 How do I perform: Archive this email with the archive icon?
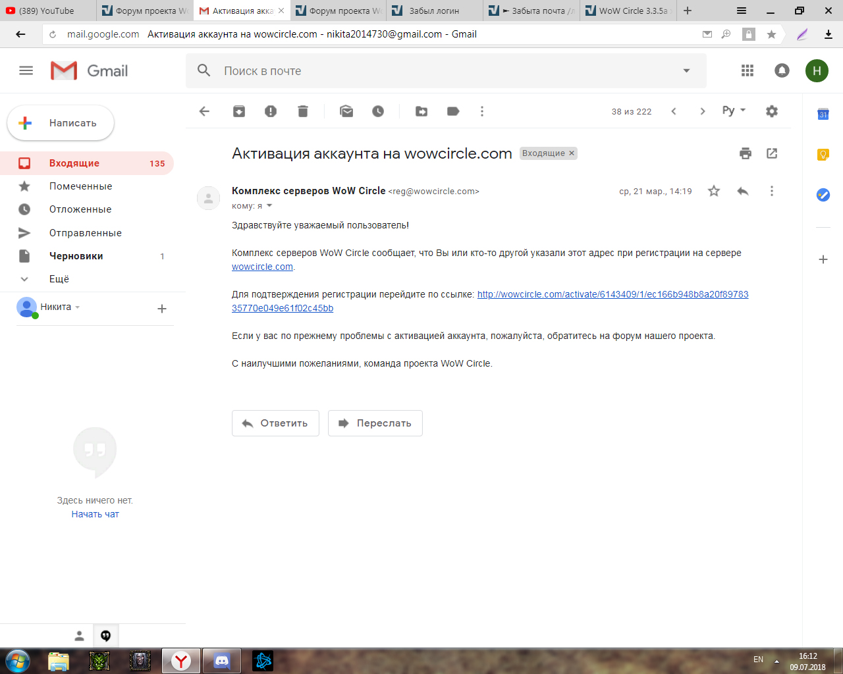click(x=239, y=111)
